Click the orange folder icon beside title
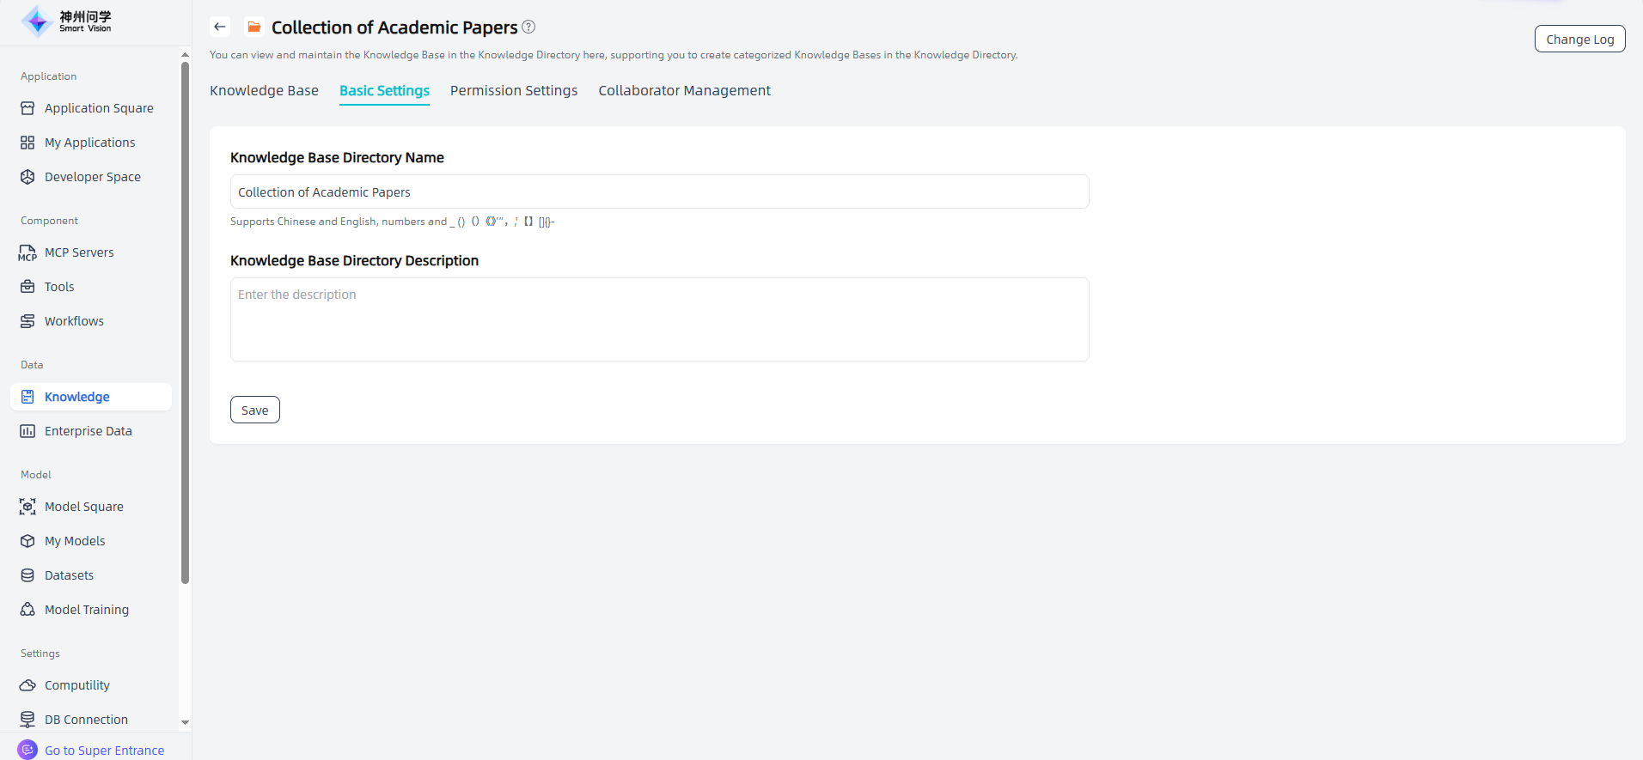 [254, 27]
